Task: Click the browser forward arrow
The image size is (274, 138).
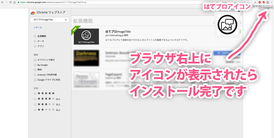Action: (x=7, y=2)
